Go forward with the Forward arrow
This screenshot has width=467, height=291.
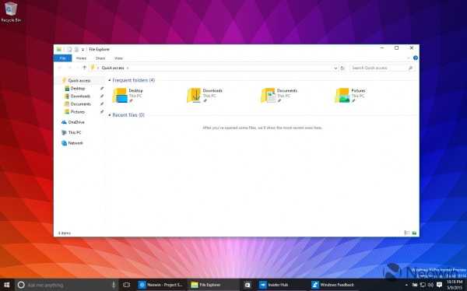[x=70, y=68]
